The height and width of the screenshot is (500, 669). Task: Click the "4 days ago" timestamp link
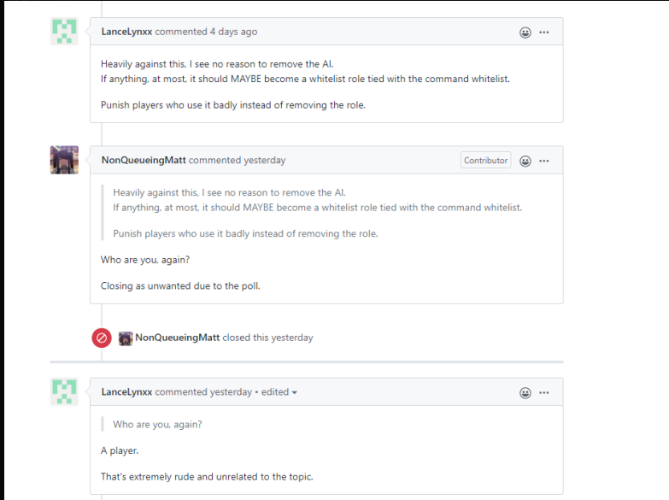233,32
